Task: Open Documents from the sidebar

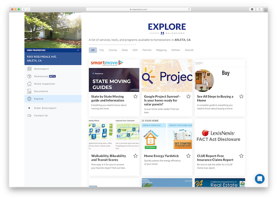Action: tap(41, 91)
